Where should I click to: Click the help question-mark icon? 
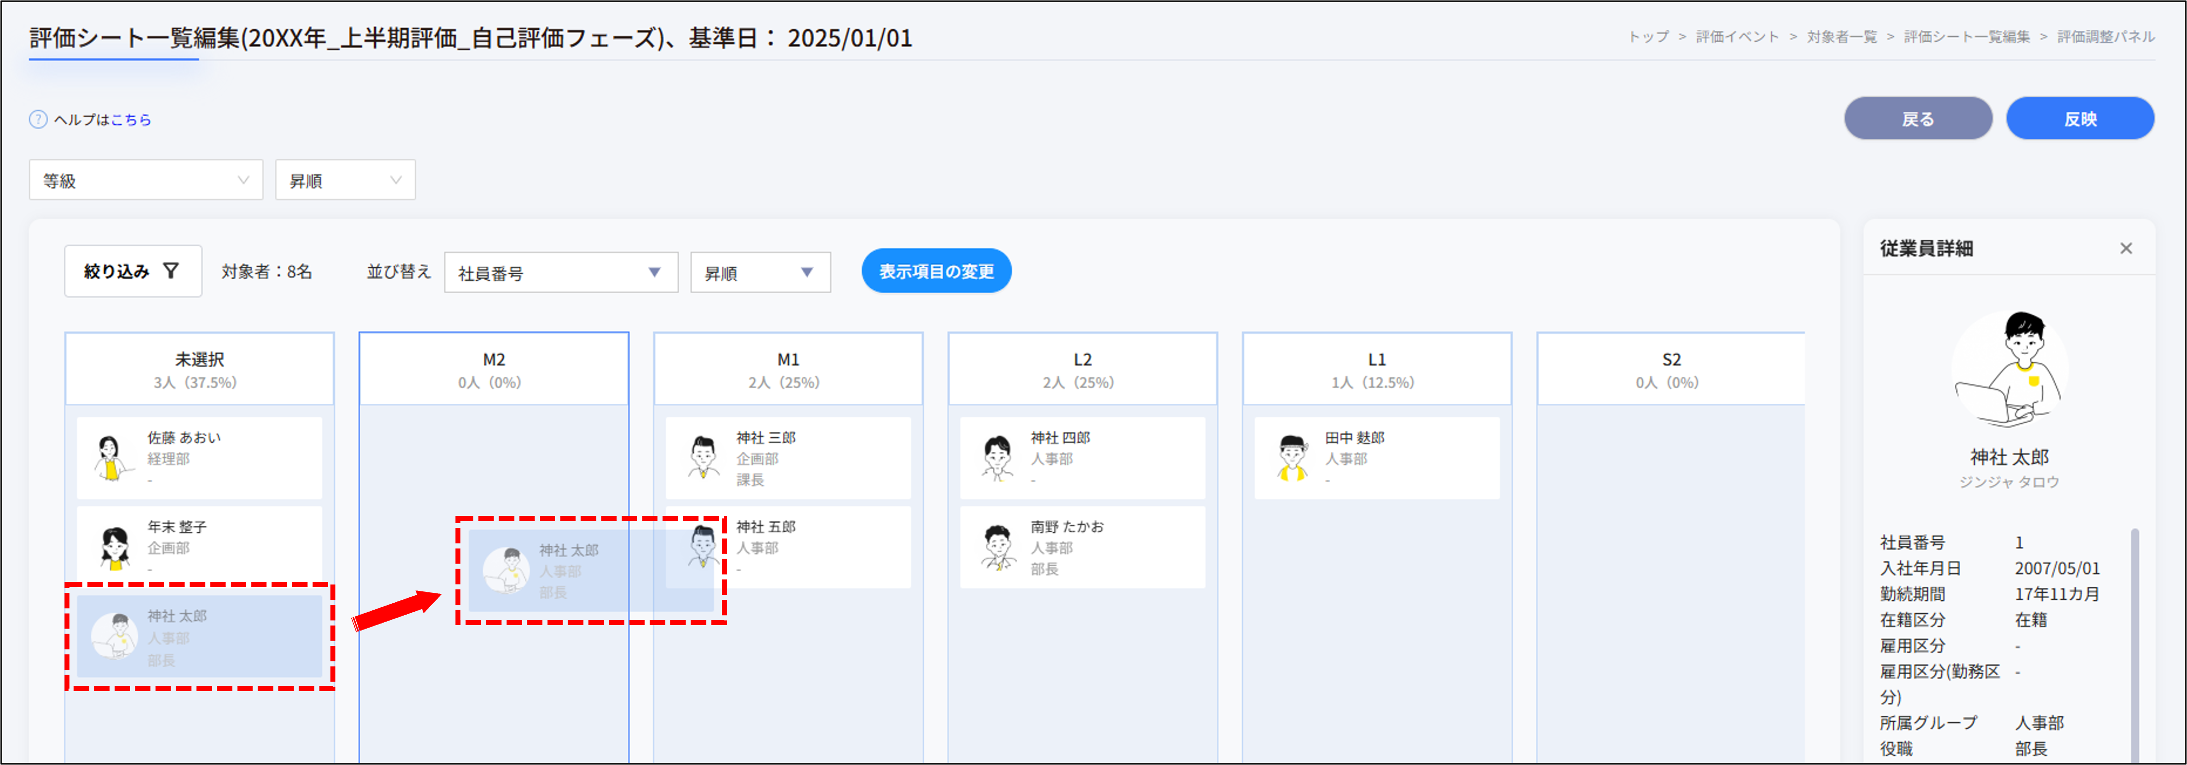point(37,119)
